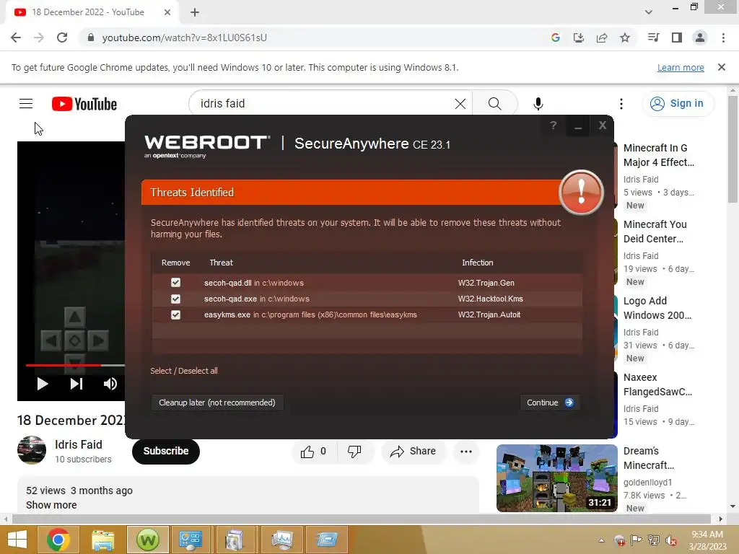This screenshot has height=554, width=739.
Task: Open YouTube settings three-dot menu
Action: (x=621, y=104)
